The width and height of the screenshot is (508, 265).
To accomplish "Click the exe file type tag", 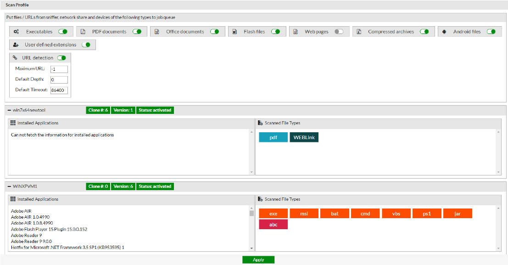I will tap(273, 214).
